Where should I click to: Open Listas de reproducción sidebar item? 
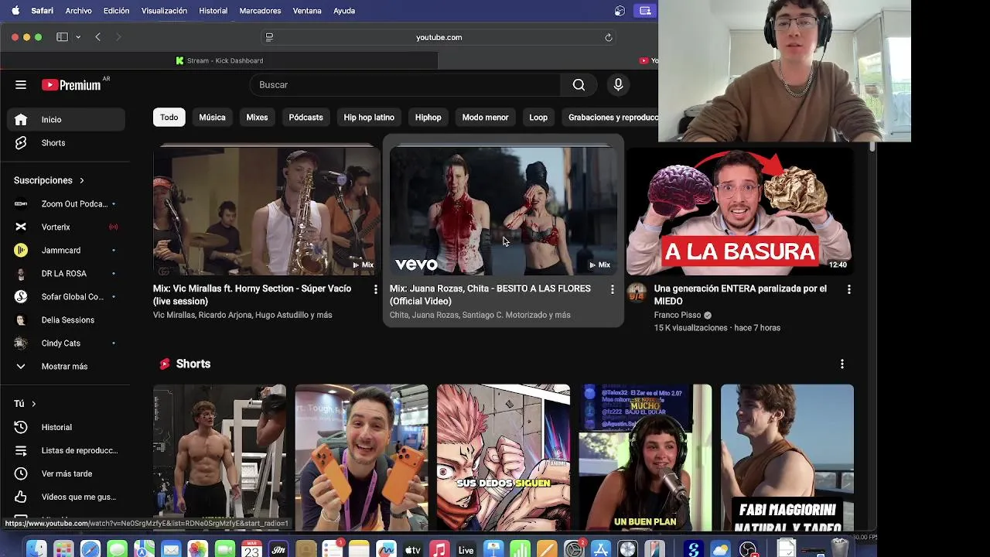[x=66, y=450]
